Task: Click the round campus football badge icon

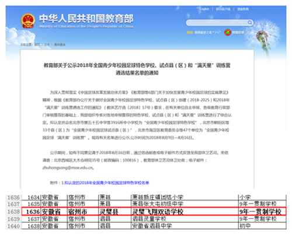Action: click(228, 32)
